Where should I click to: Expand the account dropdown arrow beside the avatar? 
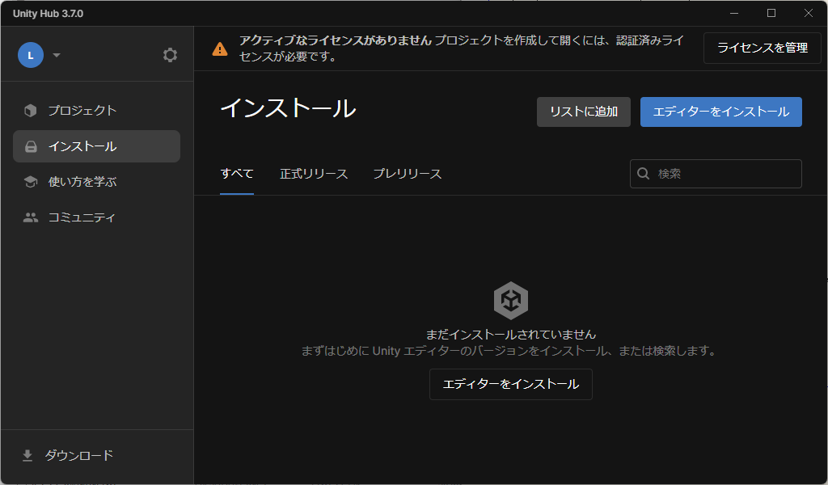click(x=57, y=55)
